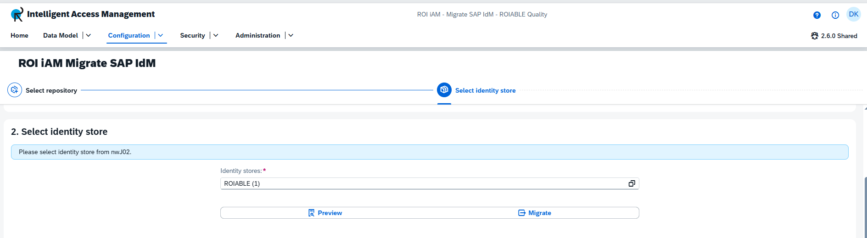Click the 'Intelligent Access Management' title text
The width and height of the screenshot is (867, 238).
click(91, 14)
